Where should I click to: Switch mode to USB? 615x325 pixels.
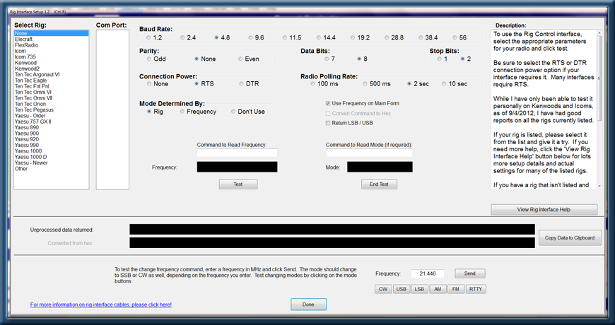pyautogui.click(x=402, y=290)
